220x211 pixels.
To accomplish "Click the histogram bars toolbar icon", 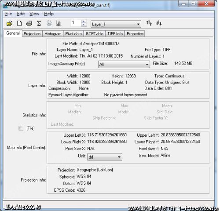I will tap(59, 23).
